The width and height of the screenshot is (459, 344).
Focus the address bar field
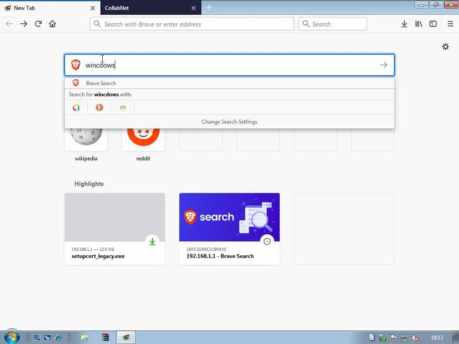pyautogui.click(x=192, y=24)
